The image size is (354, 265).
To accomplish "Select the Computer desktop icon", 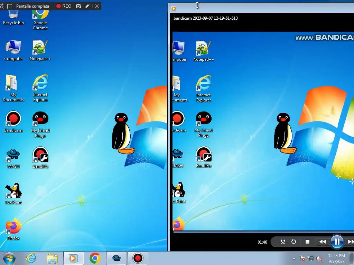I will click(x=13, y=50).
